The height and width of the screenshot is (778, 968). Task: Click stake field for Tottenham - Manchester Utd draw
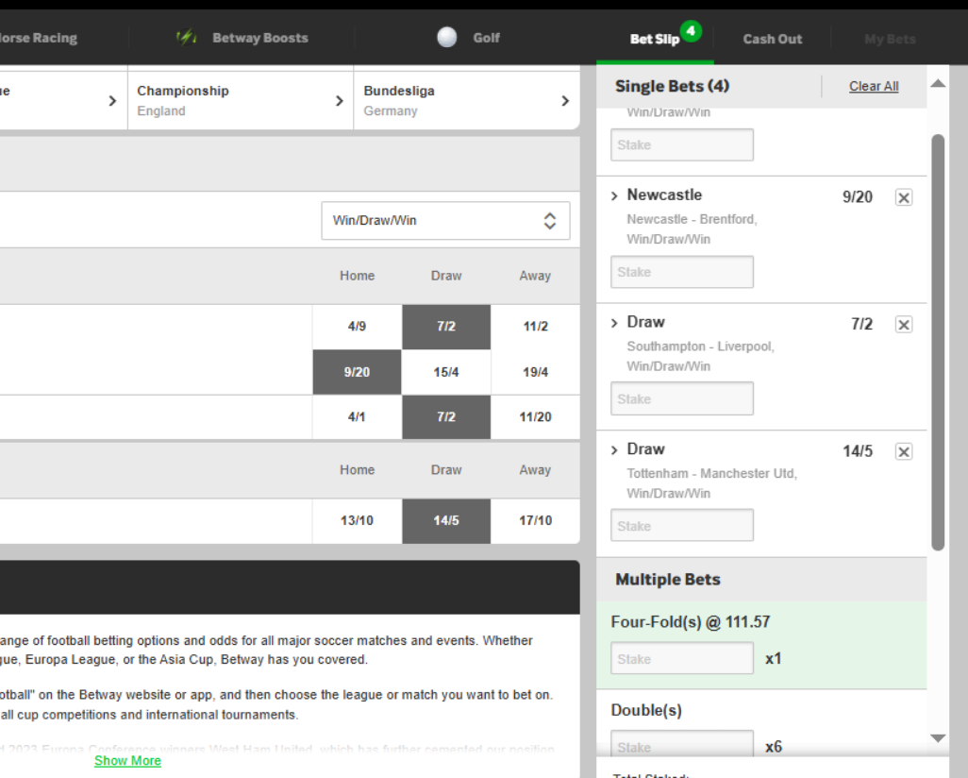tap(682, 525)
